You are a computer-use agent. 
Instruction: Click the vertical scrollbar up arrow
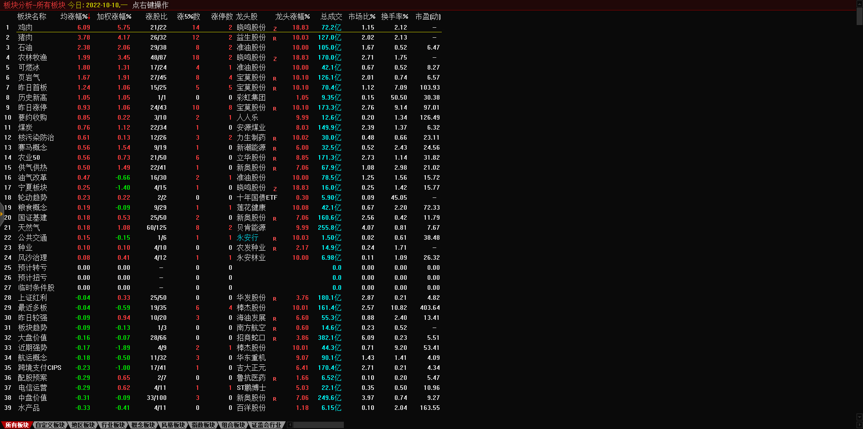tap(859, 4)
